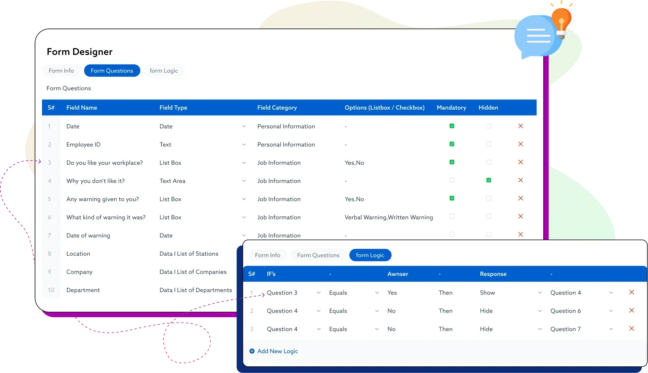Open Field Type dropdown for Employee ID
Image resolution: width=648 pixels, height=373 pixels.
tap(244, 145)
